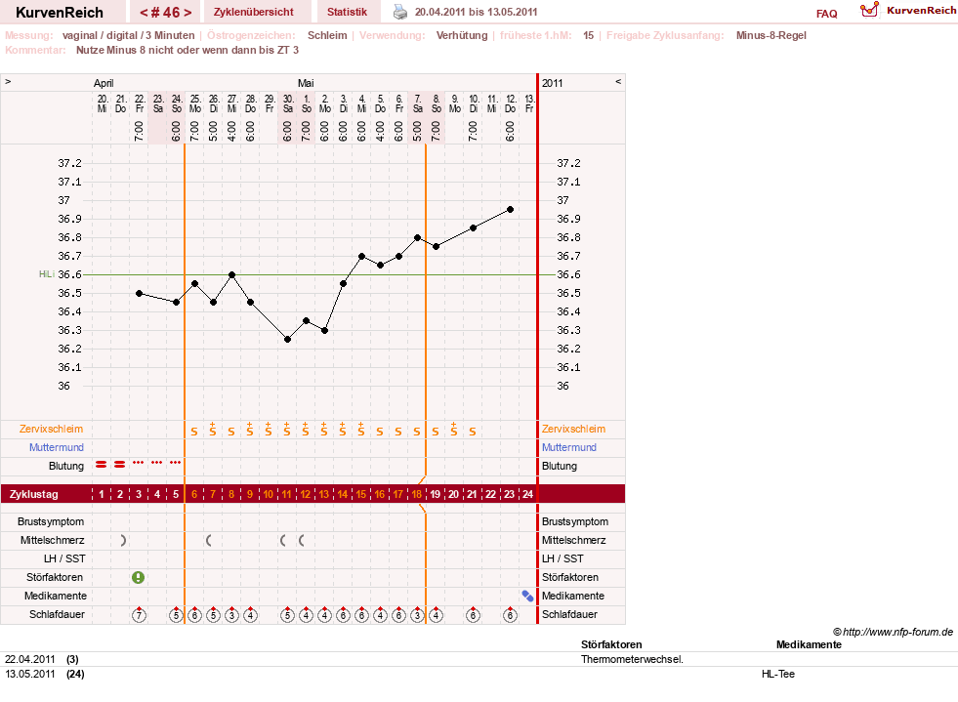Click the Verhütung setting value

(x=462, y=35)
